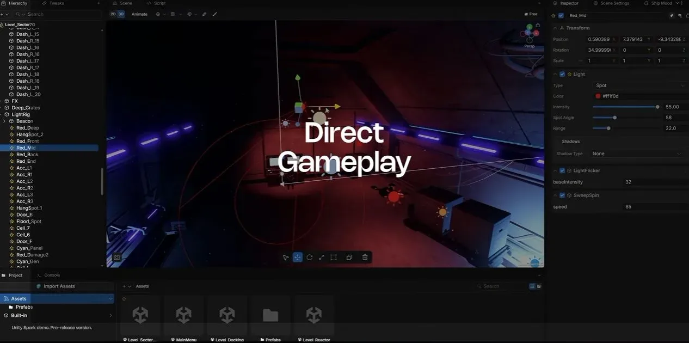
Task: Toggle the Red_Mid object active checkbox
Action: [561, 16]
